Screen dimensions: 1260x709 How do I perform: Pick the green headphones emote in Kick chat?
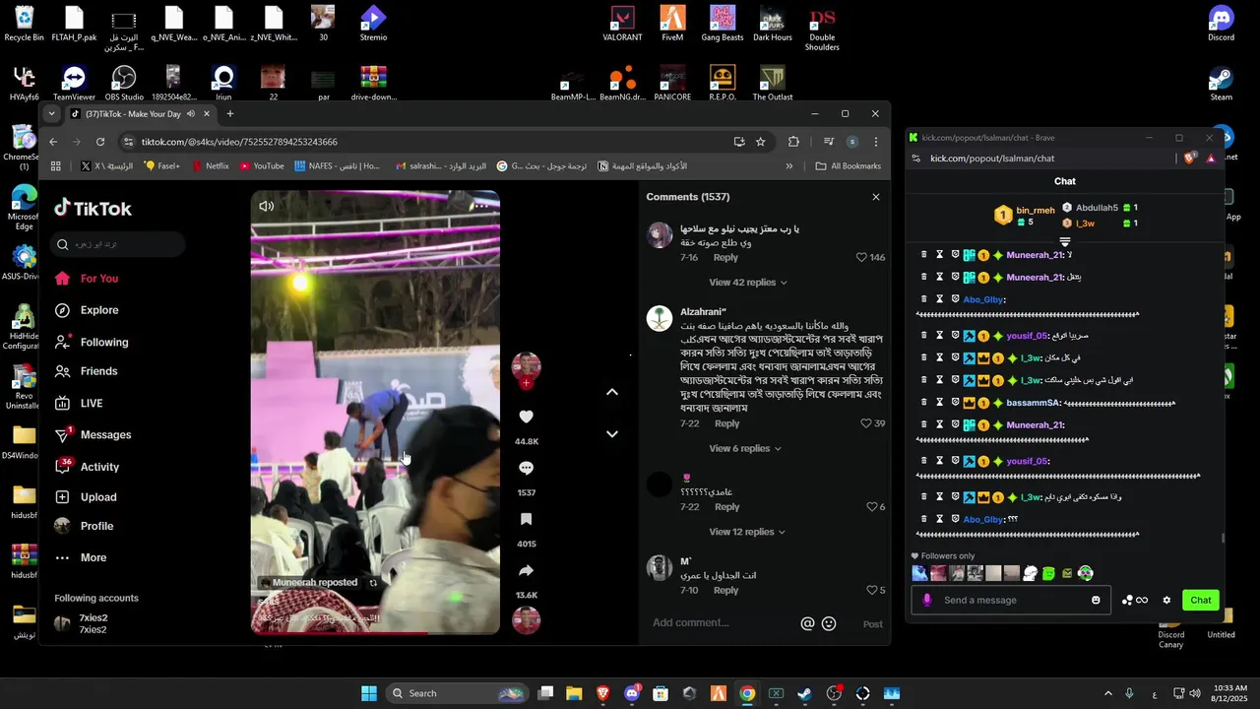[1085, 573]
